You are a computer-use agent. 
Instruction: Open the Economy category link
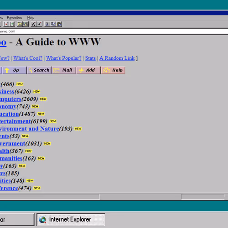click(x=8, y=106)
